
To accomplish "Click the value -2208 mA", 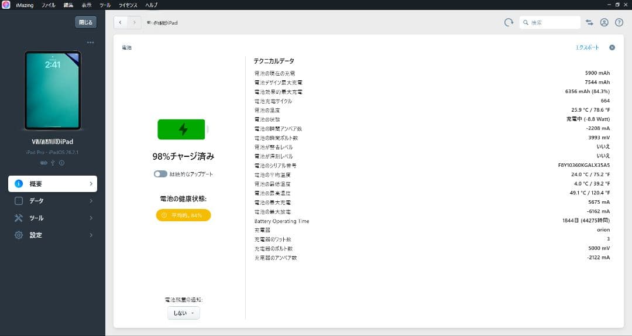I will (x=597, y=128).
